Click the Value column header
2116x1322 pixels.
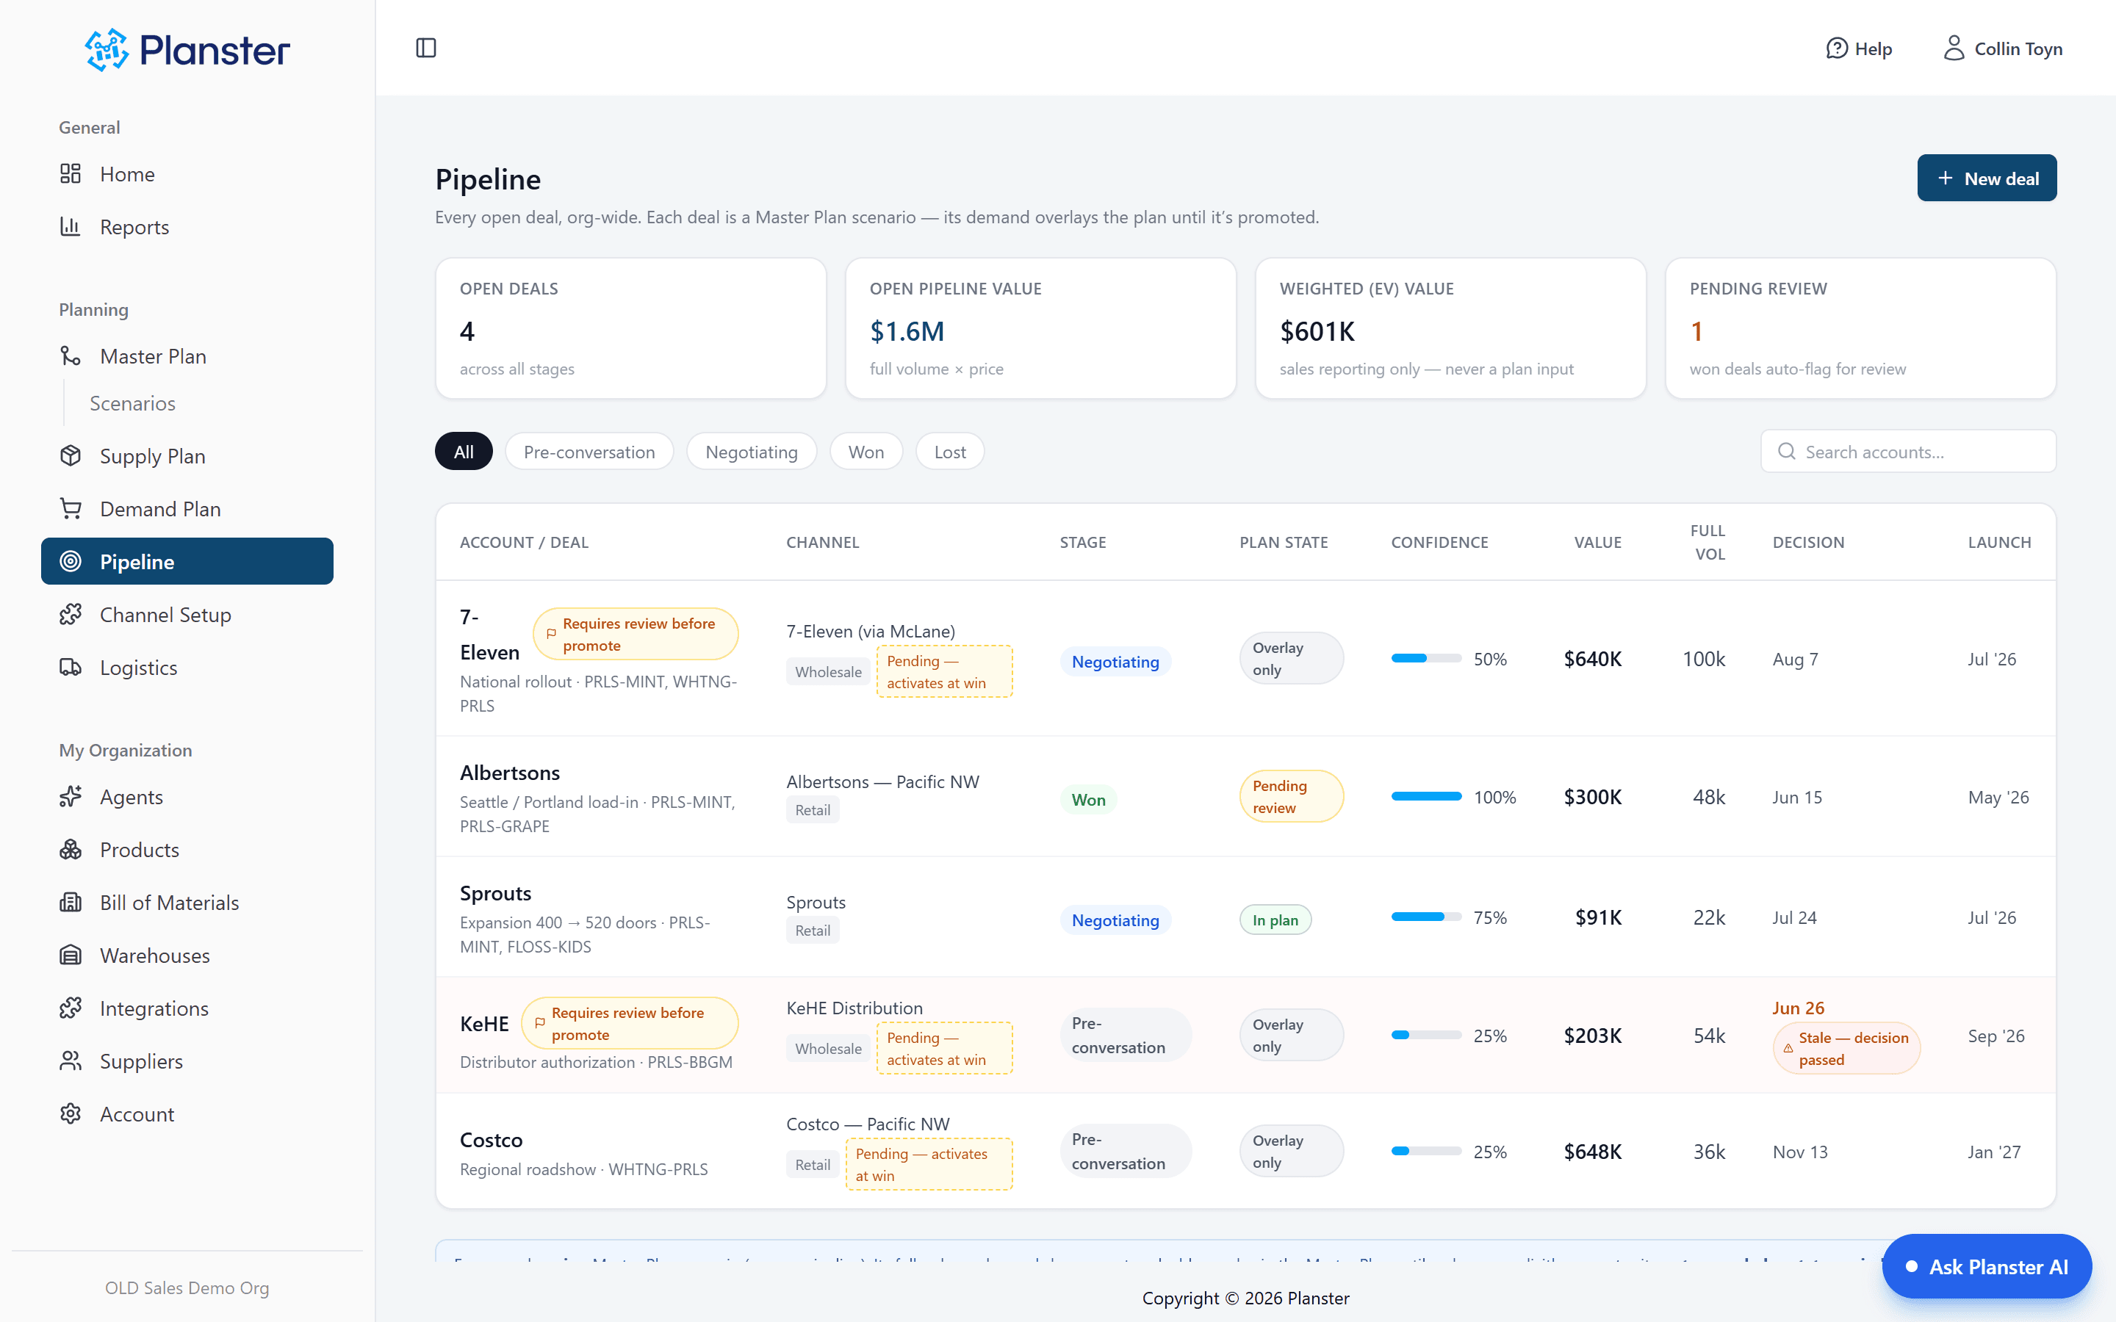click(x=1597, y=542)
